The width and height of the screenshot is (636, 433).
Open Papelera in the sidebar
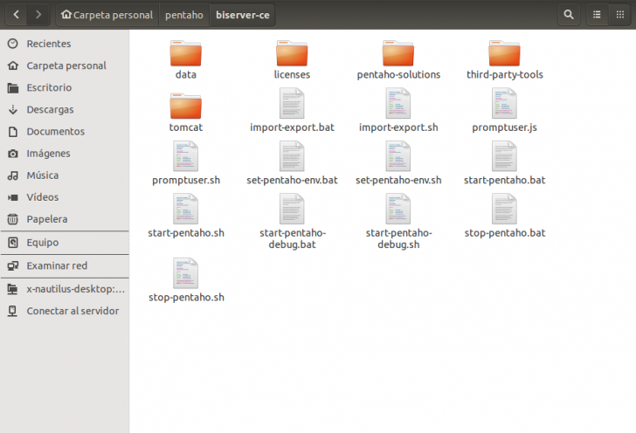(65, 218)
